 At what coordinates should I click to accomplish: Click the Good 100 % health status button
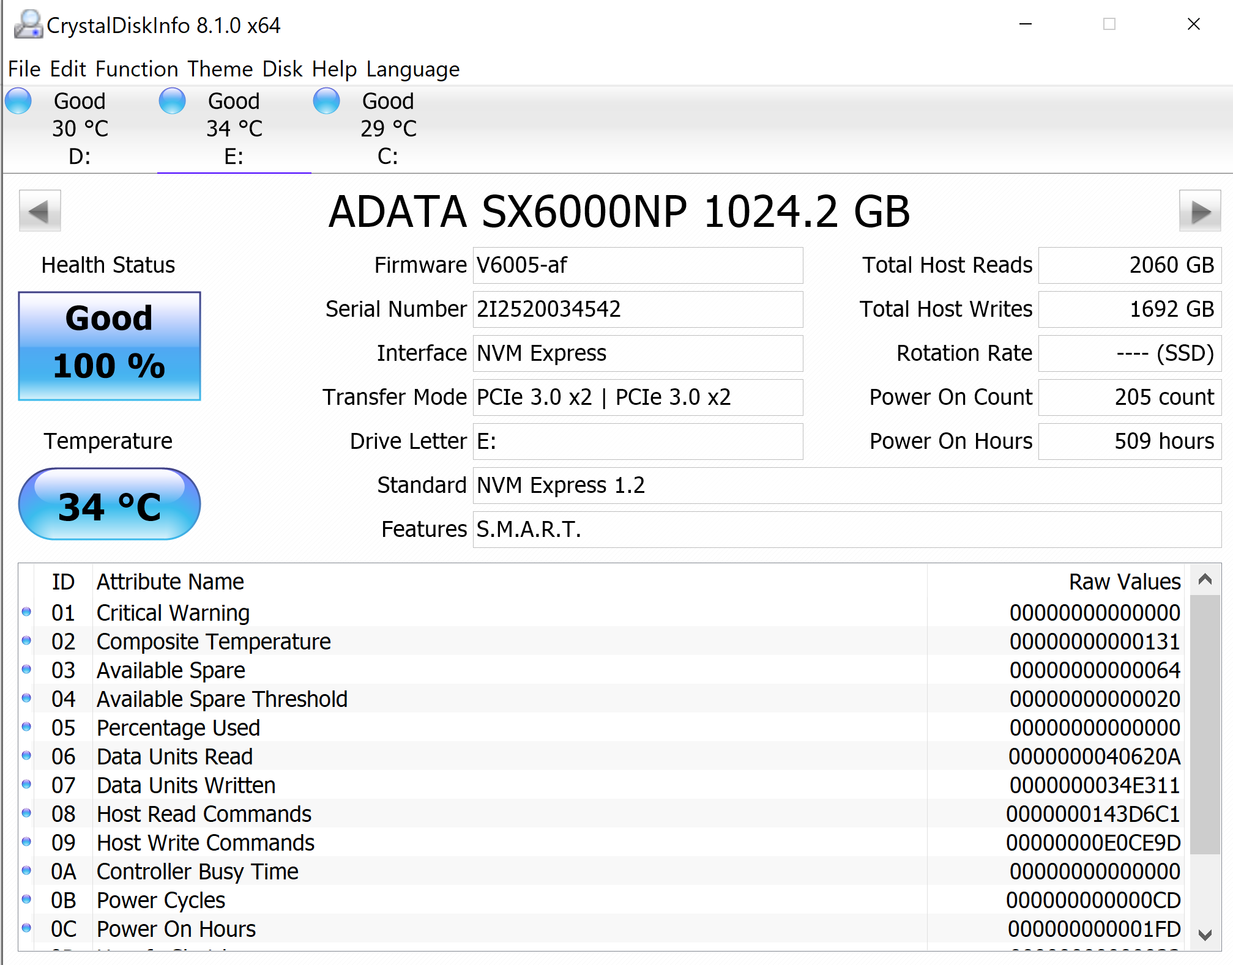pos(110,346)
